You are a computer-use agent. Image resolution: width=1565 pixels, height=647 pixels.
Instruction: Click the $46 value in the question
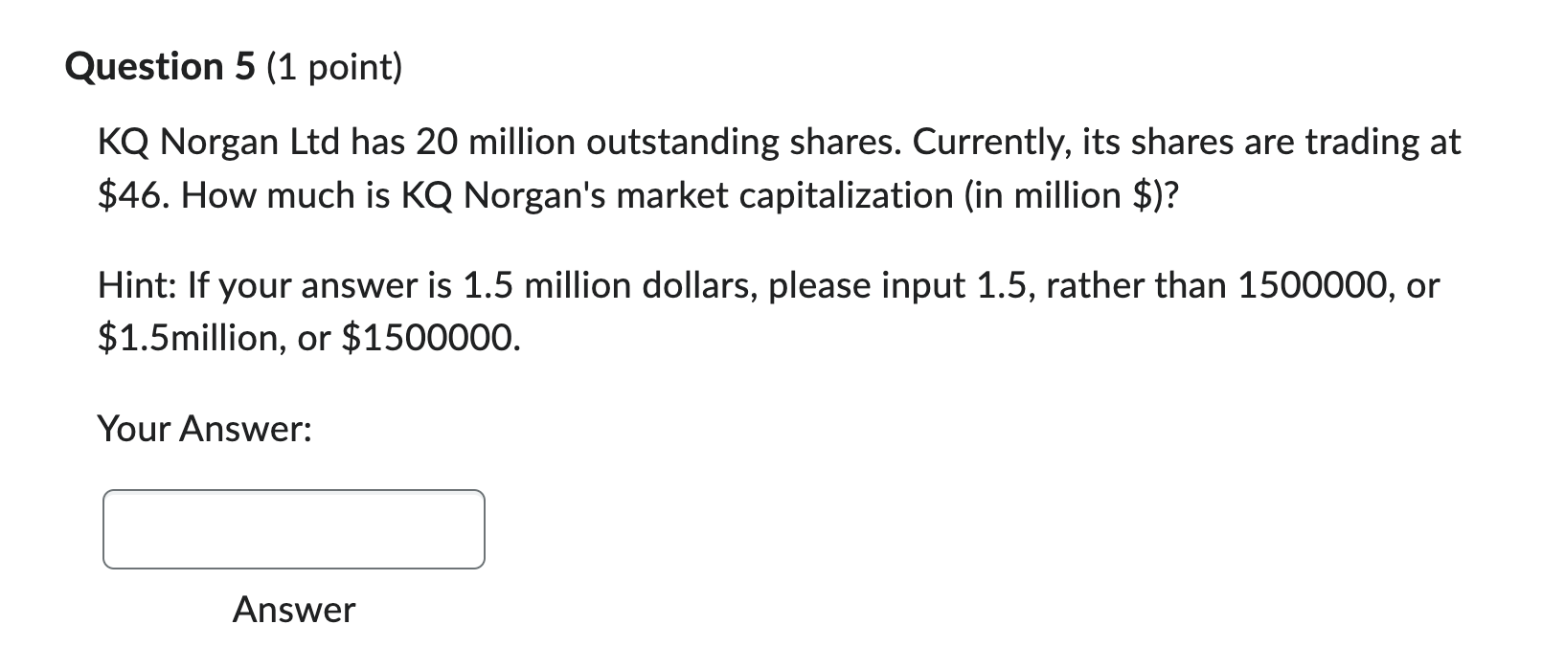(129, 194)
